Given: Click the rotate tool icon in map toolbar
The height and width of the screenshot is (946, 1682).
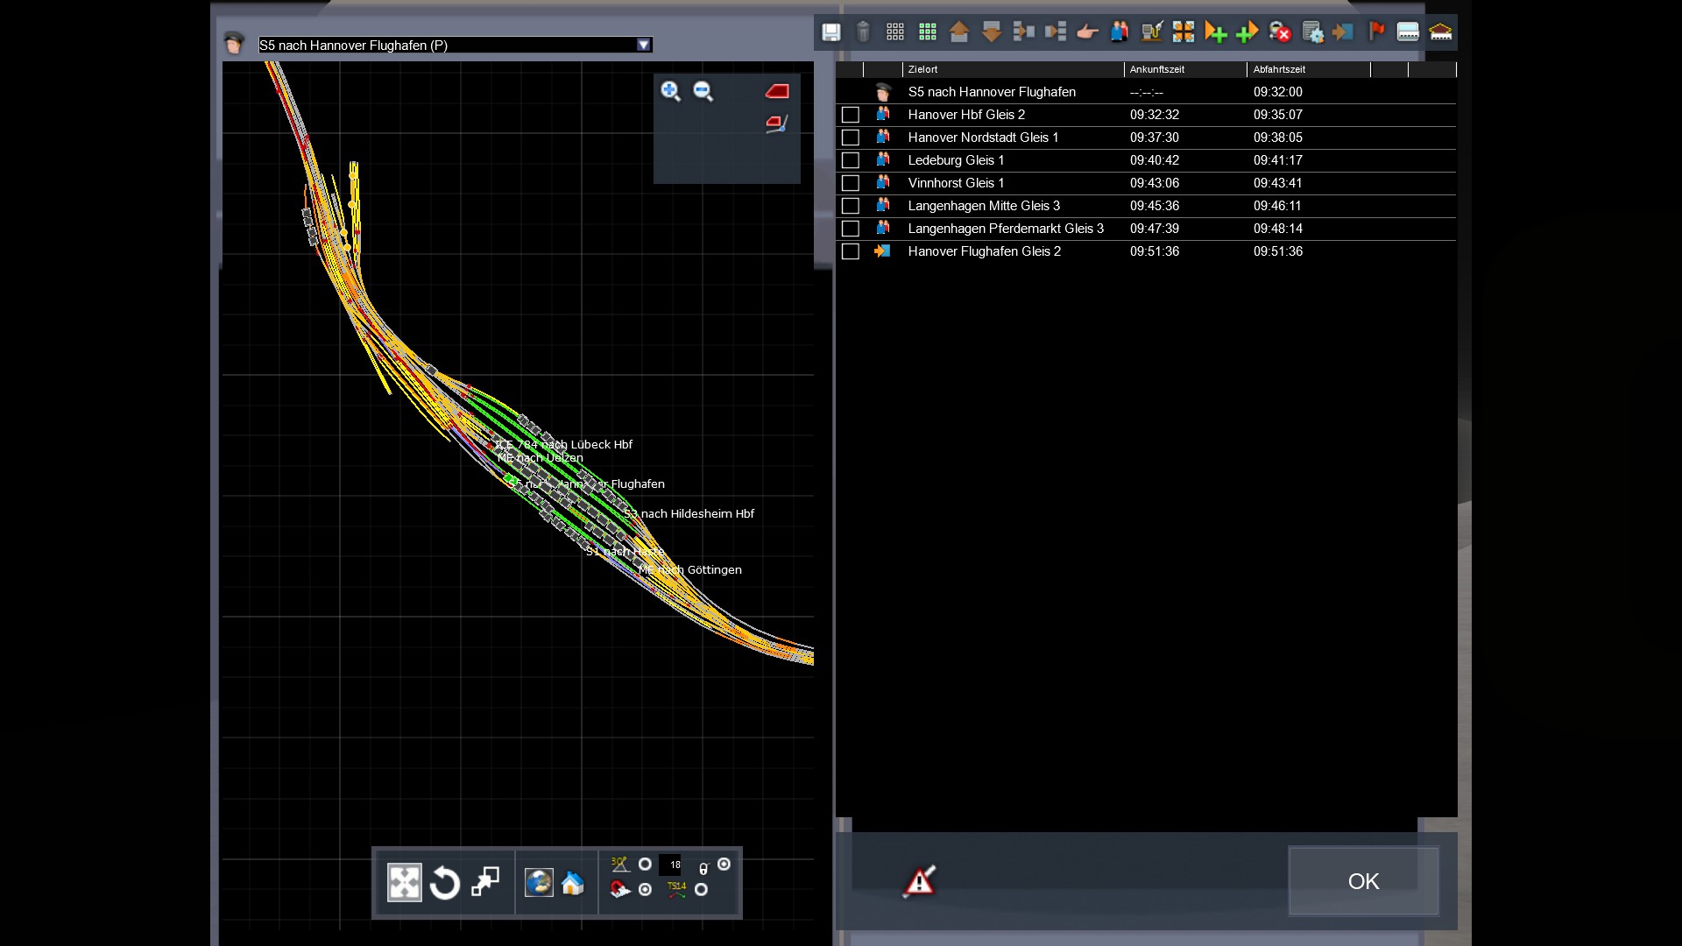Looking at the screenshot, I should (444, 883).
